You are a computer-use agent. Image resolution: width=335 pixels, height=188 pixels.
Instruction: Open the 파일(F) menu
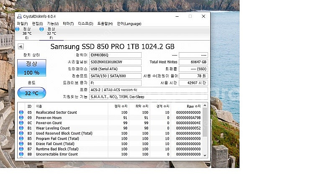tap(22, 24)
